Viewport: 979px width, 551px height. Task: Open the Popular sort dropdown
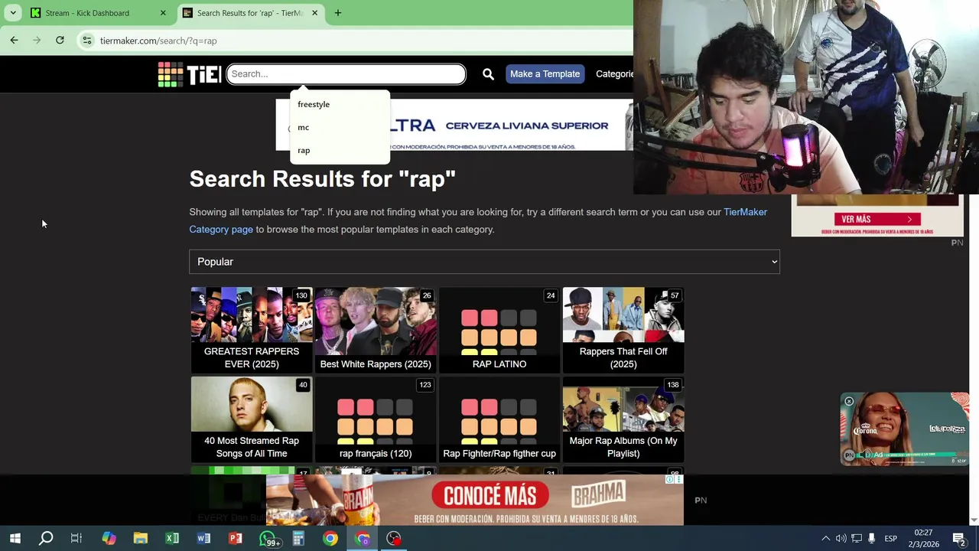(x=484, y=262)
